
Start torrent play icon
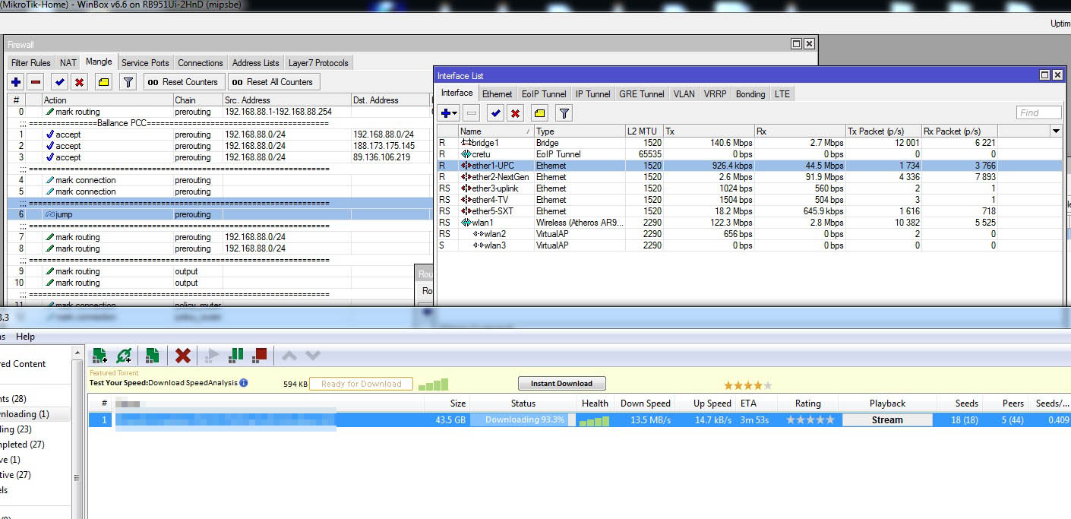point(213,355)
